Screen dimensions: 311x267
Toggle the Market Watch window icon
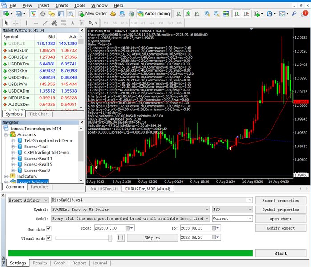(33, 14)
